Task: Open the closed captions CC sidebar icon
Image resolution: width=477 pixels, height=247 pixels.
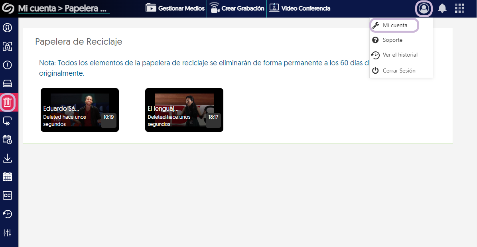Action: (7, 195)
